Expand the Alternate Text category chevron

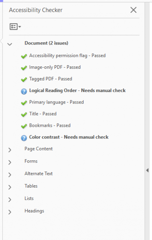tap(10, 175)
